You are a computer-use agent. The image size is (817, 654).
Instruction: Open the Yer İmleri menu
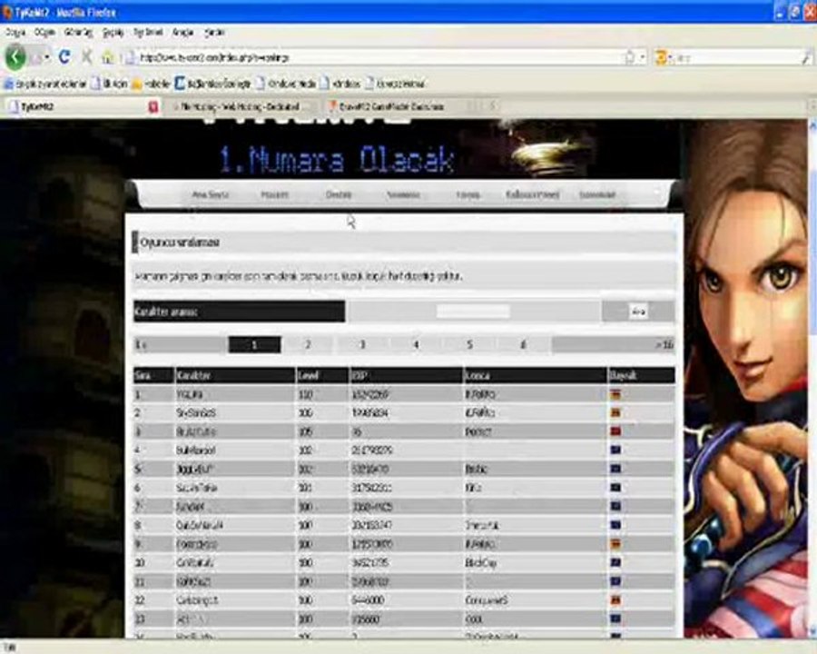click(x=148, y=33)
